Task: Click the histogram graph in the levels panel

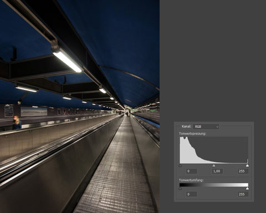Action: (214, 150)
